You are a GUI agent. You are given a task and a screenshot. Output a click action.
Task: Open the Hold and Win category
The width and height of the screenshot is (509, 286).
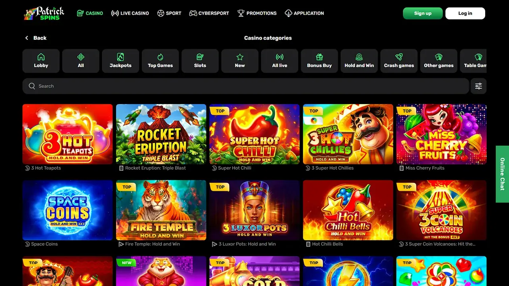pos(359,61)
